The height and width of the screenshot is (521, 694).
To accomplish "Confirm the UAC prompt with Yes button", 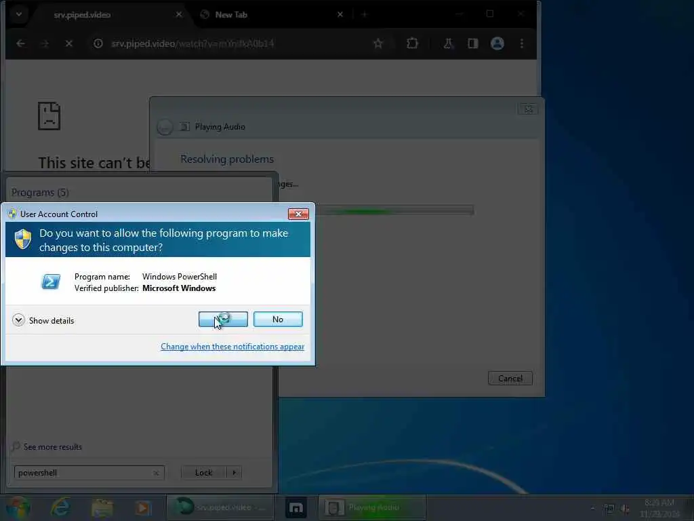I will (223, 319).
